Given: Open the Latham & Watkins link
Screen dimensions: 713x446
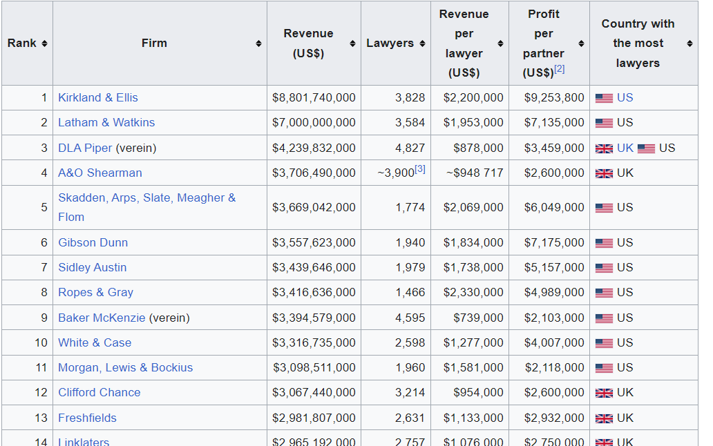Looking at the screenshot, I should (106, 123).
